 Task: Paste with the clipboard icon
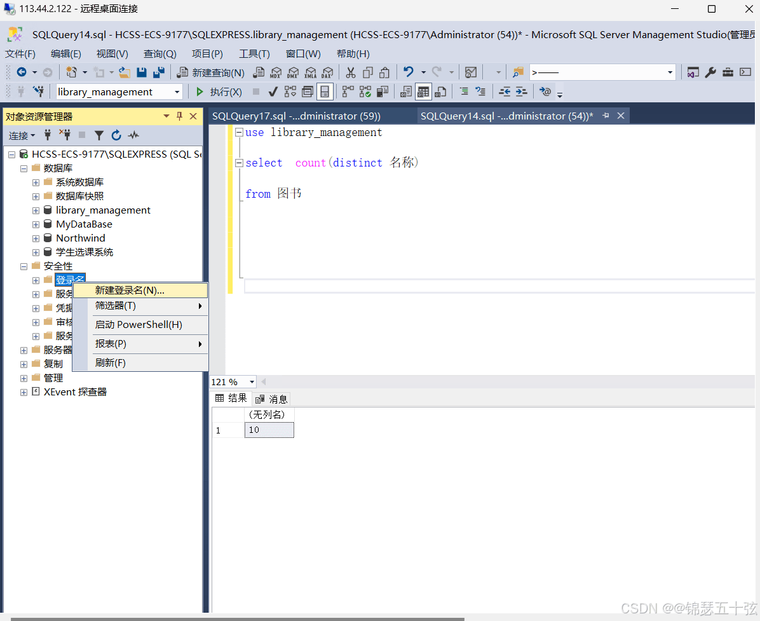pyautogui.click(x=384, y=72)
